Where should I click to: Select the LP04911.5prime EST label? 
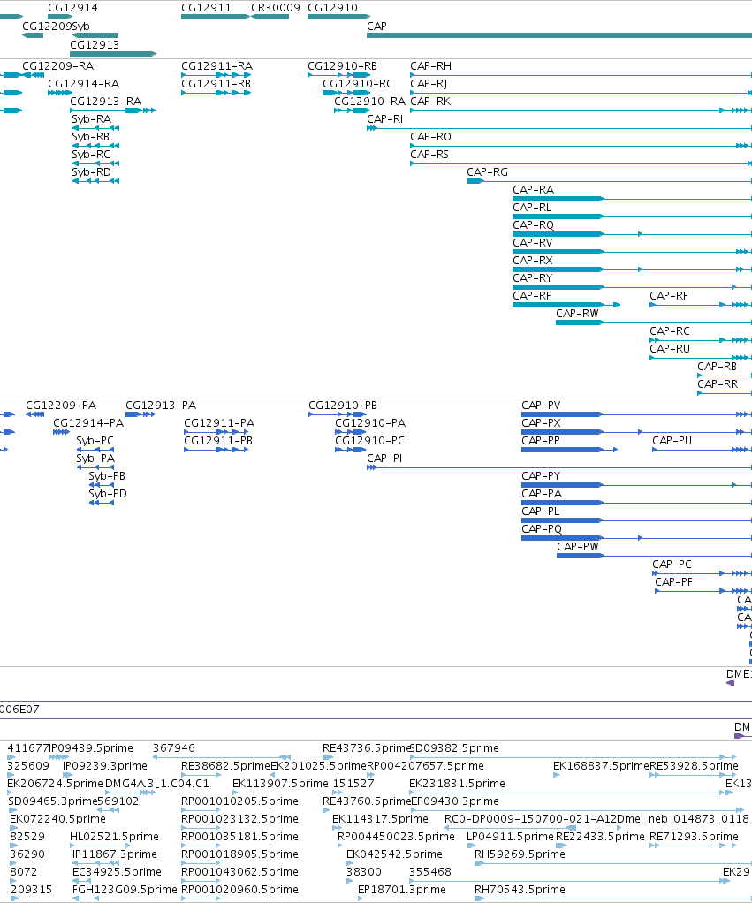(510, 836)
